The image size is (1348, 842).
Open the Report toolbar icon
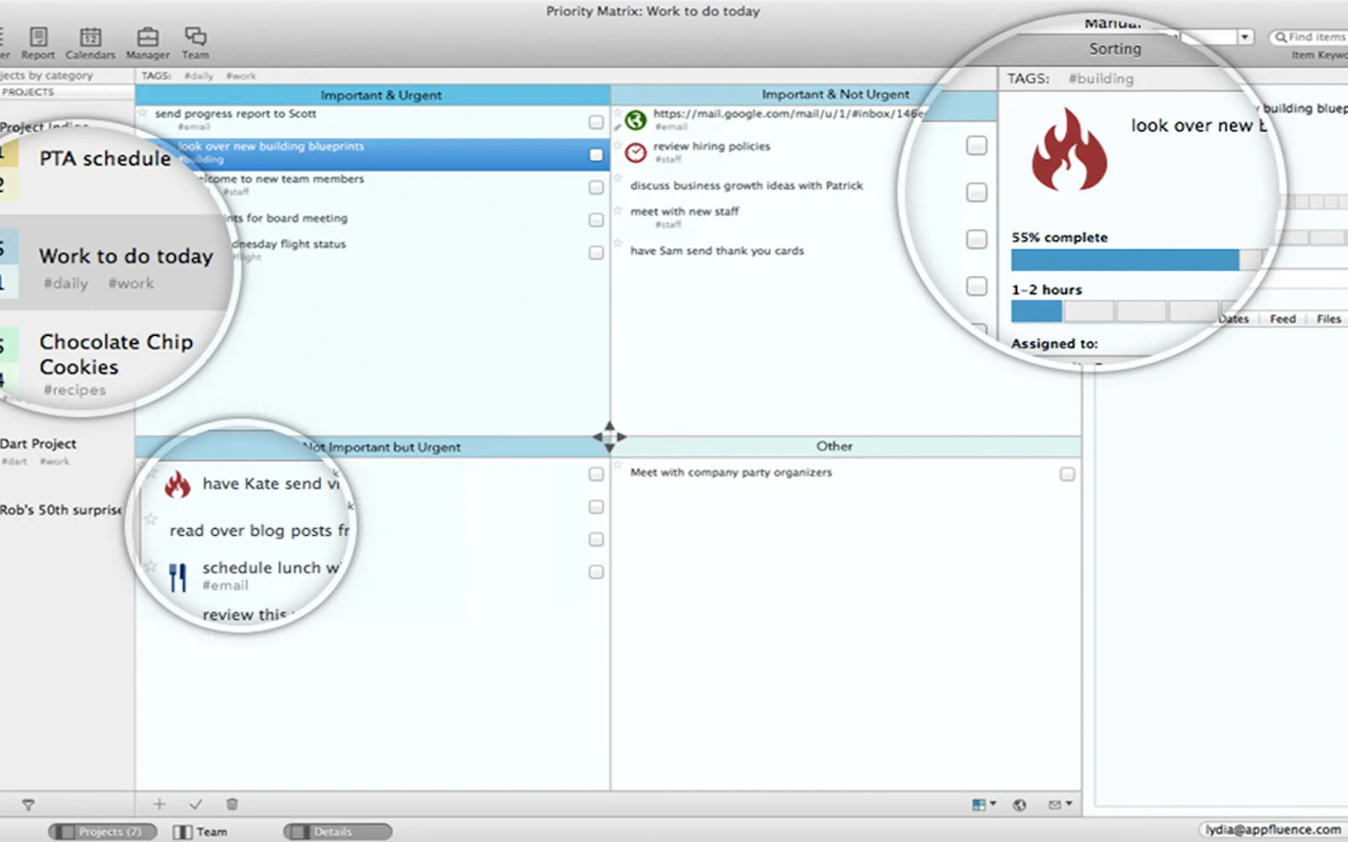coord(38,42)
